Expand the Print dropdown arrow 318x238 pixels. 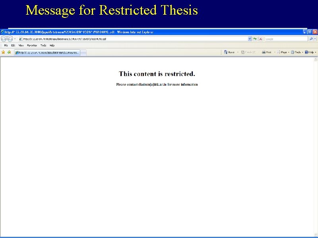(275, 52)
